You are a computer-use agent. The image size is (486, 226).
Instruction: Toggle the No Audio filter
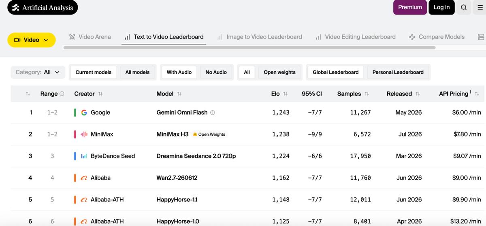coord(216,72)
